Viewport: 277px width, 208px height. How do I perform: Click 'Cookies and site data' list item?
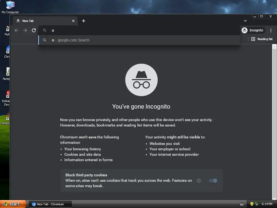click(x=83, y=154)
